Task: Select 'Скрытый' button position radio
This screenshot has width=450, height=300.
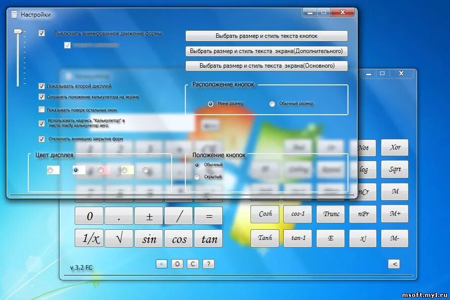Action: point(197,177)
